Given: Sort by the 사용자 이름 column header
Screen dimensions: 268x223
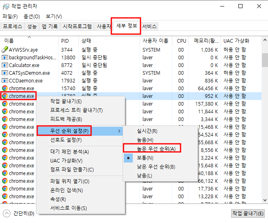Looking at the screenshot, I should tap(156, 41).
